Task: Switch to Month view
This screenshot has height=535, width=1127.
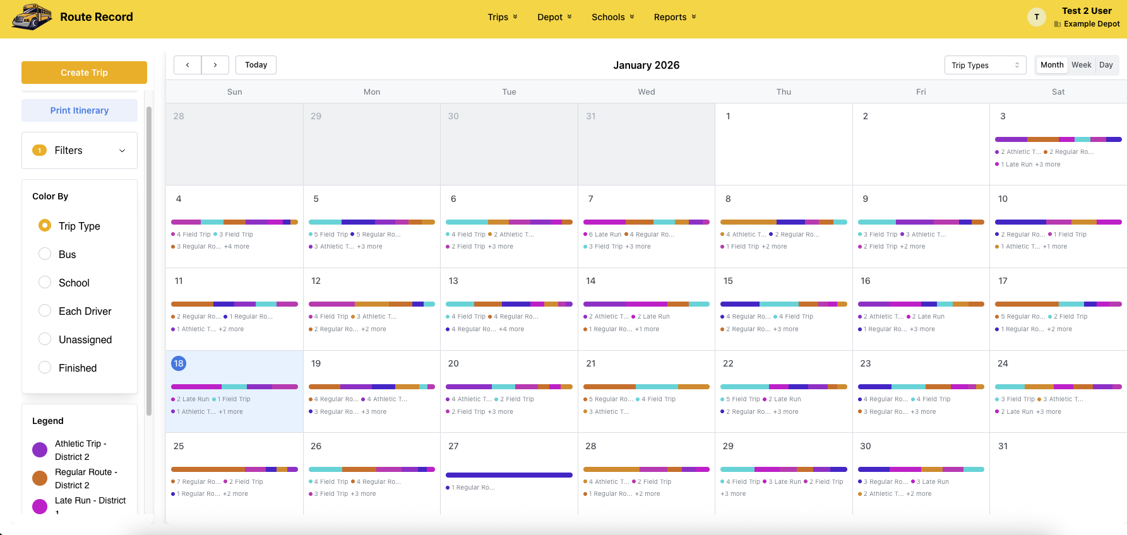Action: pyautogui.click(x=1052, y=65)
